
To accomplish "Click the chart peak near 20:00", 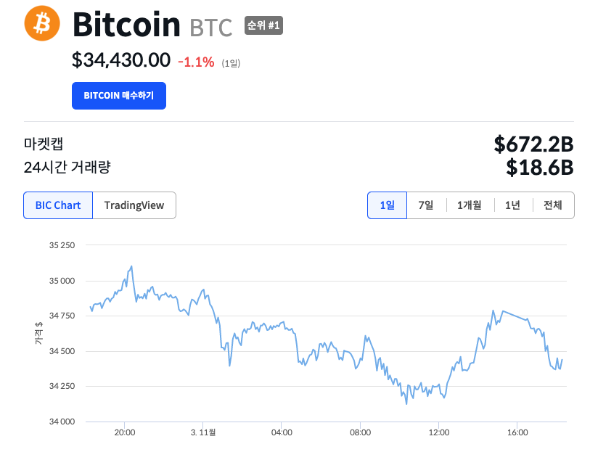I will pos(131,266).
